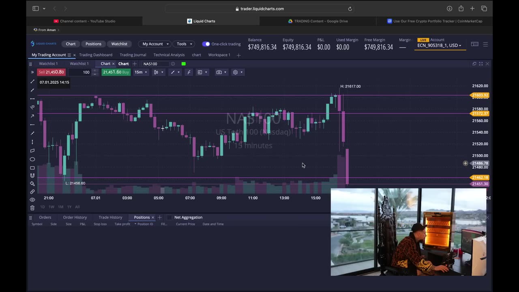The image size is (519, 292).
Task: Click the panel layout icon top right
Action: 474,44
